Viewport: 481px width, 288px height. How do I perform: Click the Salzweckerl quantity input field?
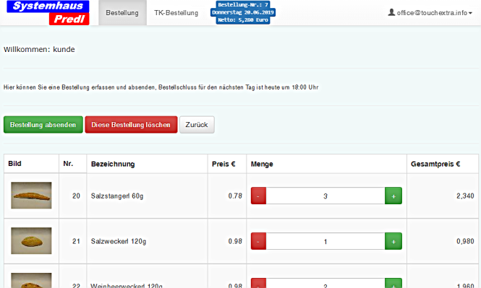click(x=325, y=241)
